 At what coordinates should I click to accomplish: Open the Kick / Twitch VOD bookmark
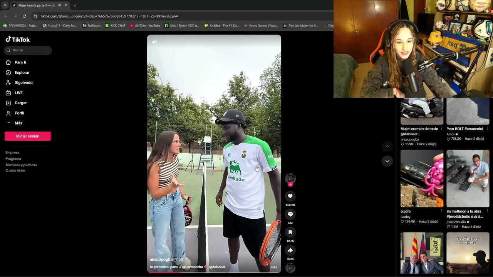182,26
